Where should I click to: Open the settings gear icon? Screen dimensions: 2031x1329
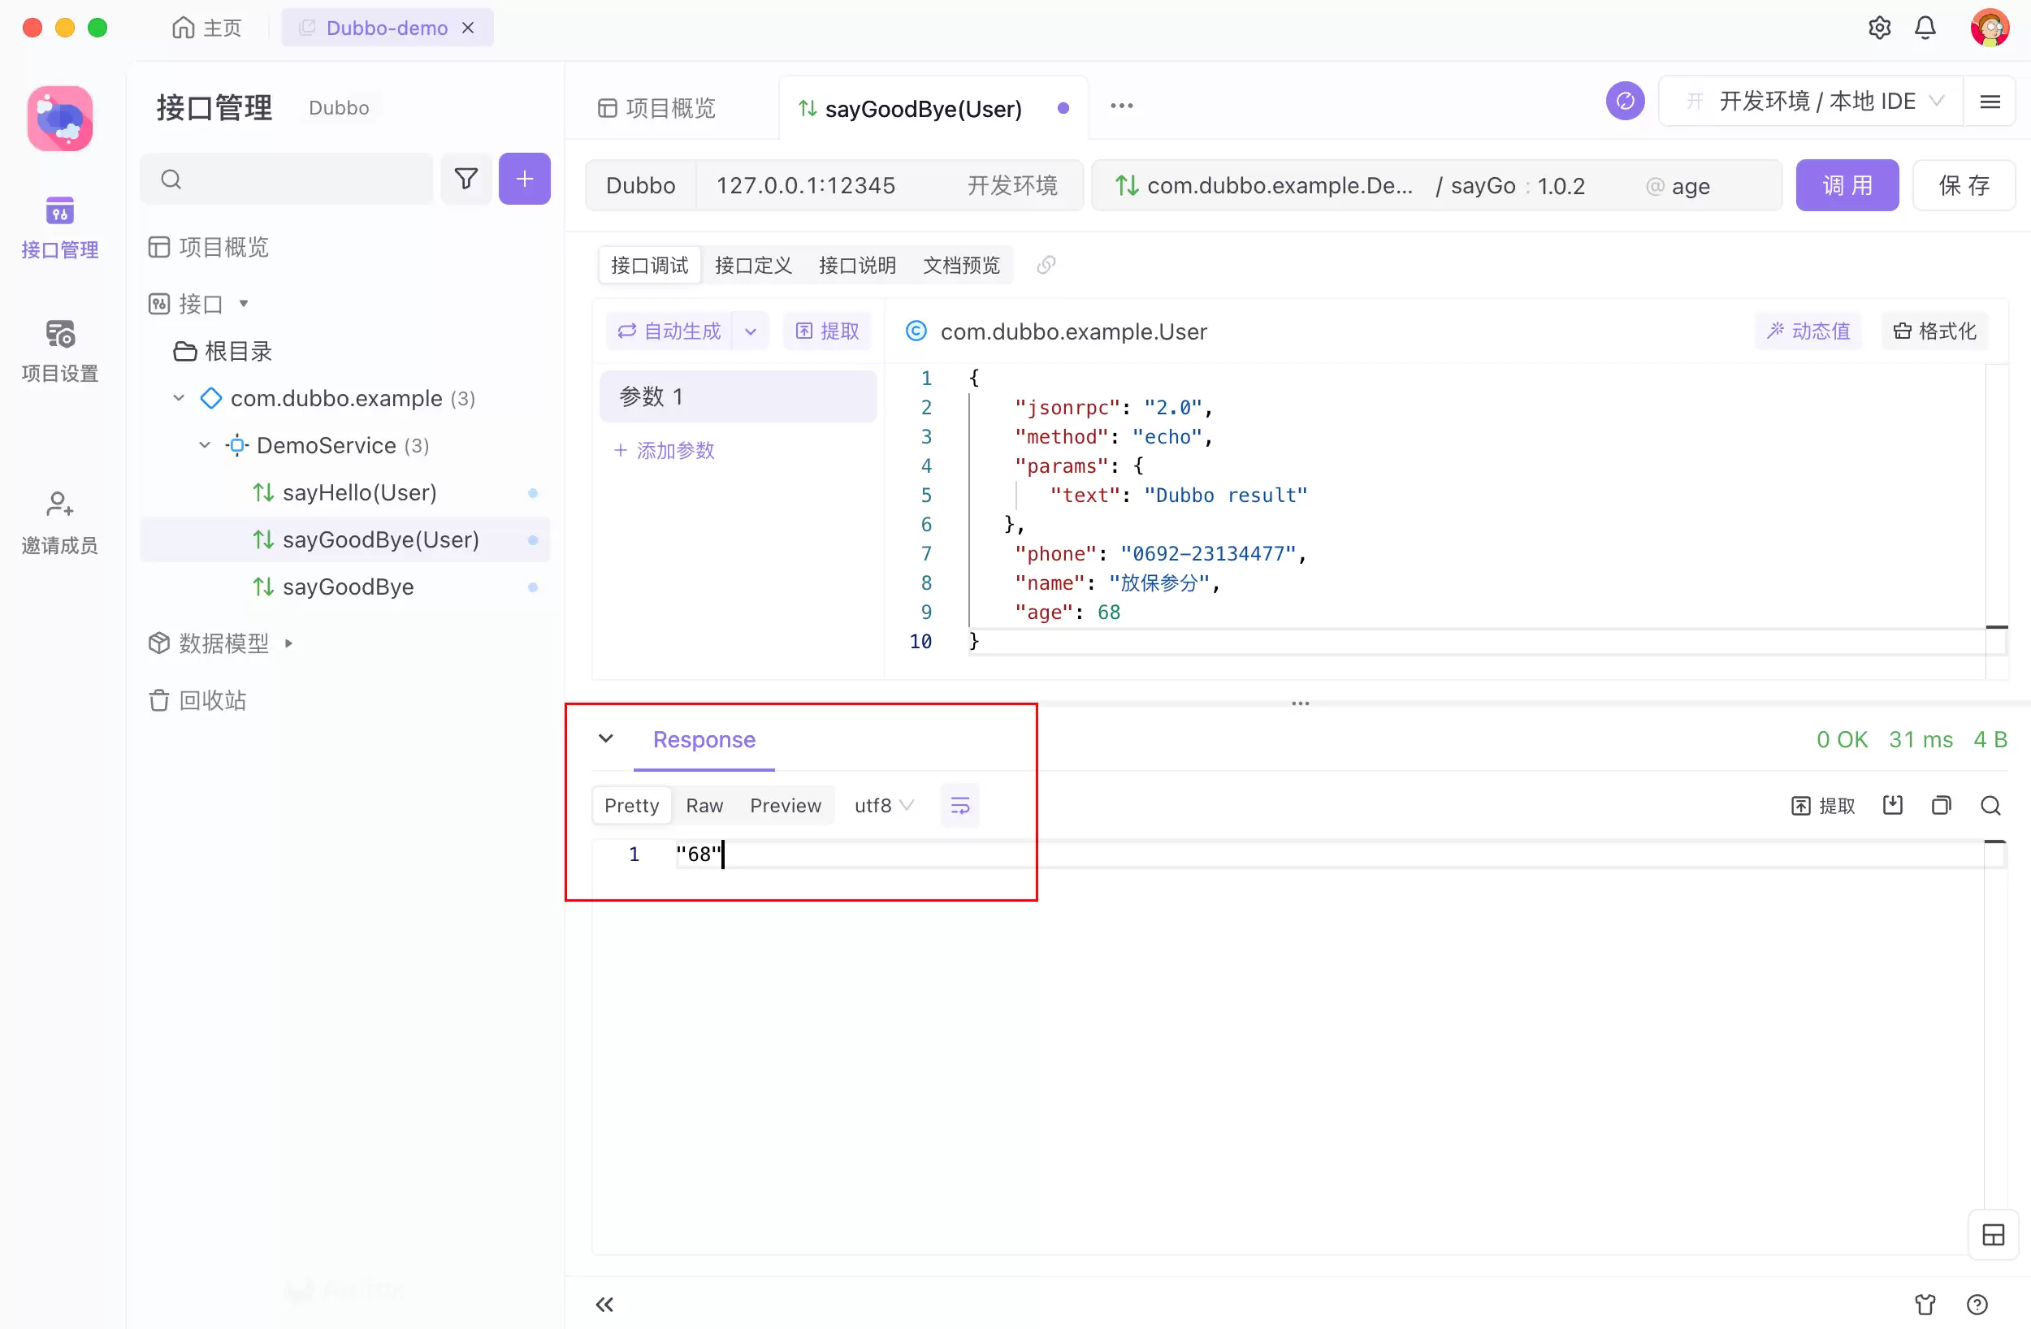coord(1879,28)
